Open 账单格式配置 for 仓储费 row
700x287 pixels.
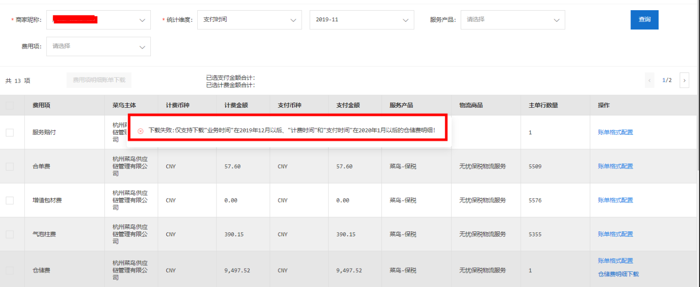(615, 261)
